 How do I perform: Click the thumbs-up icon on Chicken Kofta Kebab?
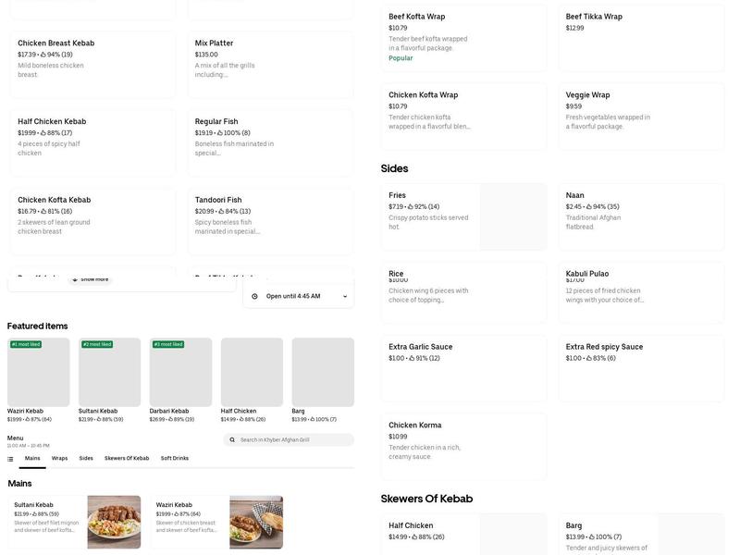43,212
